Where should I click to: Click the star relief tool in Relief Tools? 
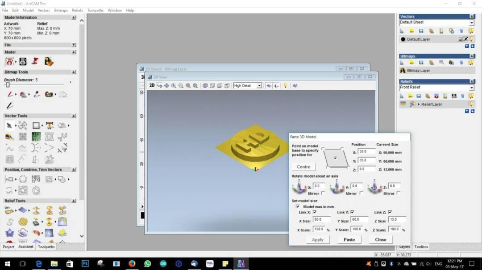9,233
